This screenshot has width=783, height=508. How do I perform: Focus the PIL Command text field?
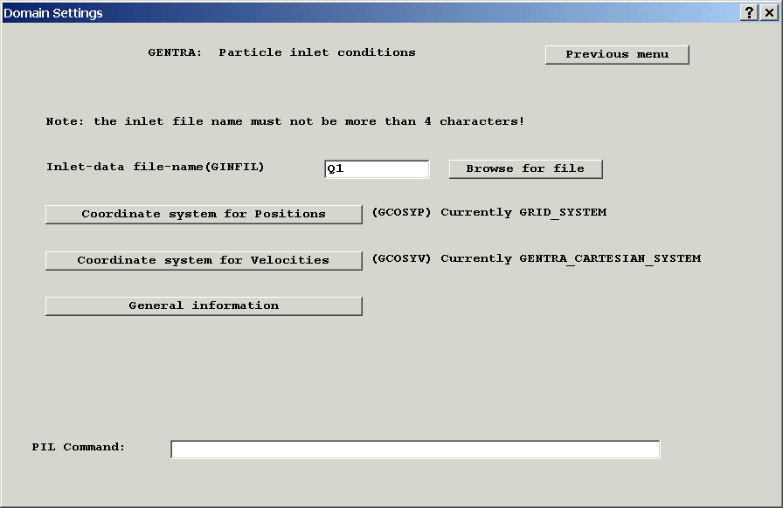(415, 449)
